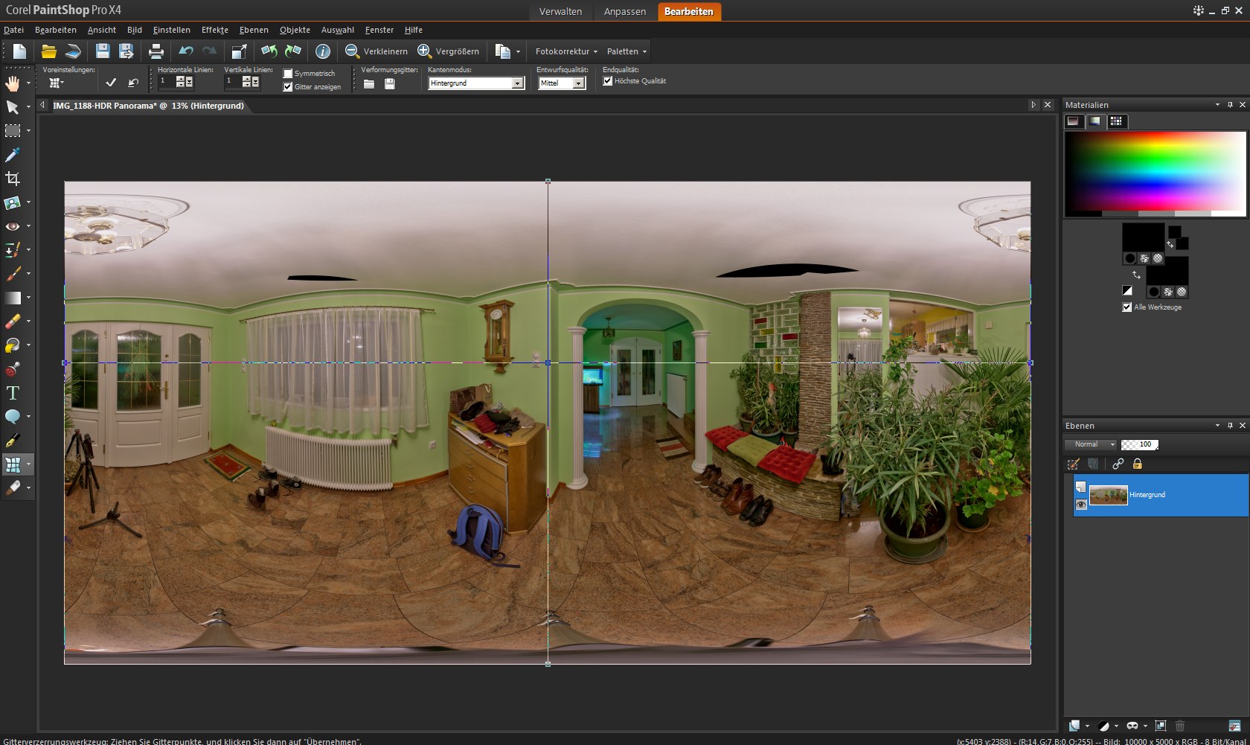Enable the Symmetrisch checkbox
The image size is (1250, 745).
coord(288,74)
